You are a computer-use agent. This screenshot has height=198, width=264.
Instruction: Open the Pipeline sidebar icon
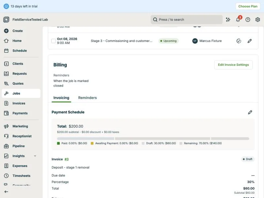click(x=6, y=146)
